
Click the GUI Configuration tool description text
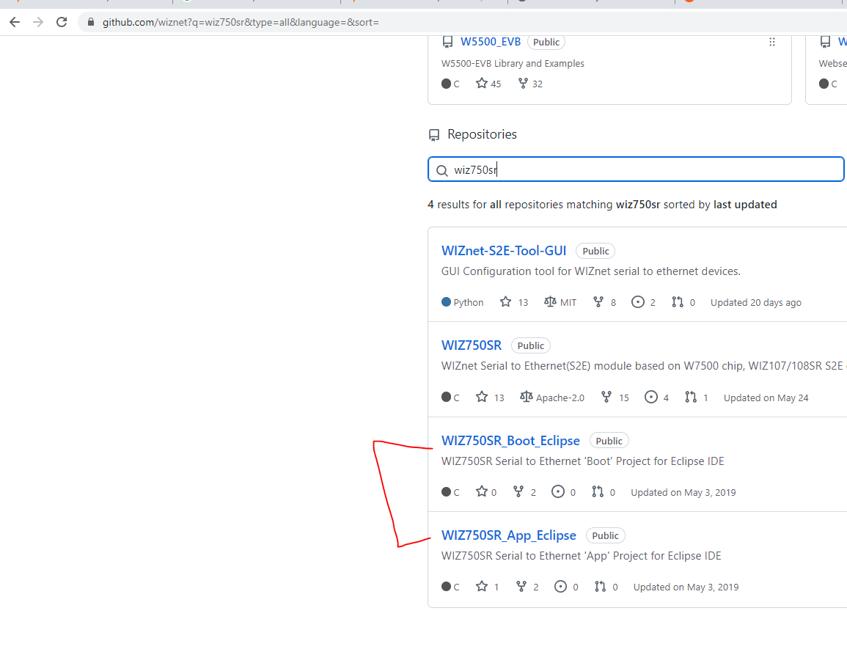(591, 271)
